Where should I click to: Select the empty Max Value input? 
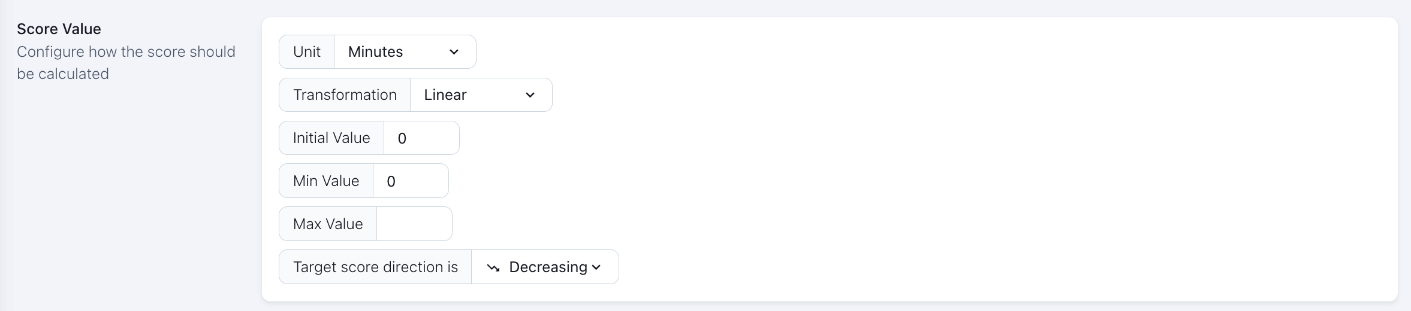(414, 224)
